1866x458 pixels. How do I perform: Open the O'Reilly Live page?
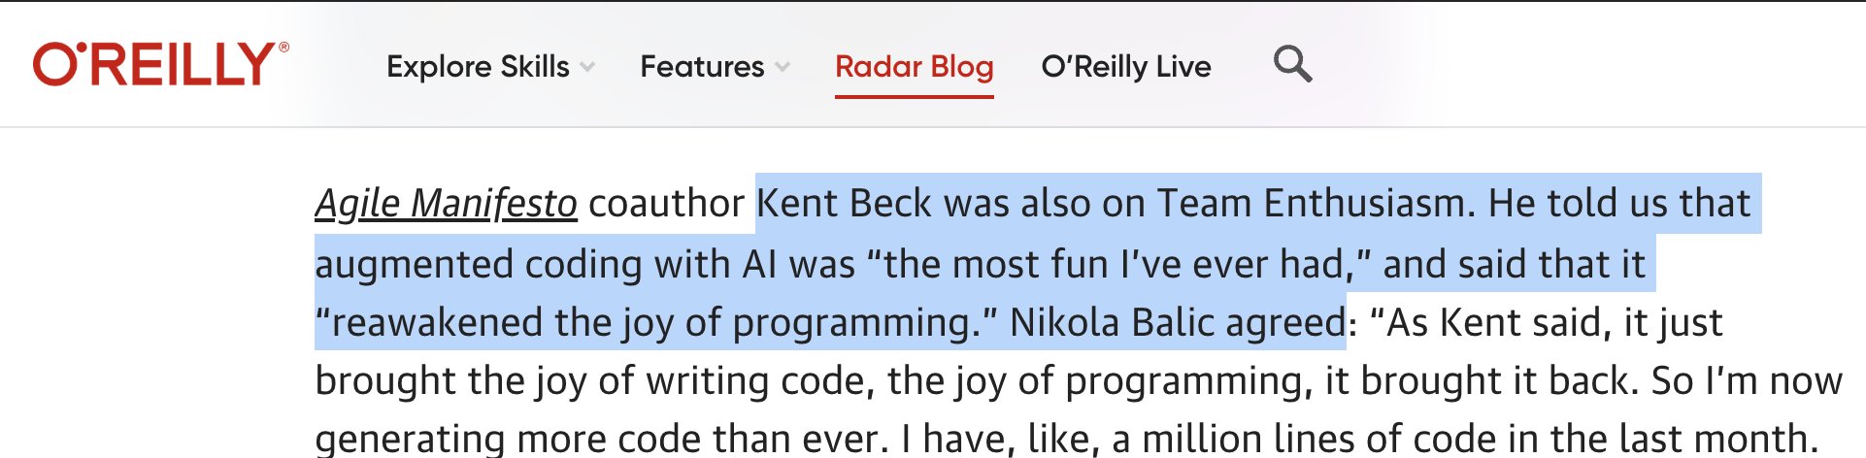tap(1126, 66)
